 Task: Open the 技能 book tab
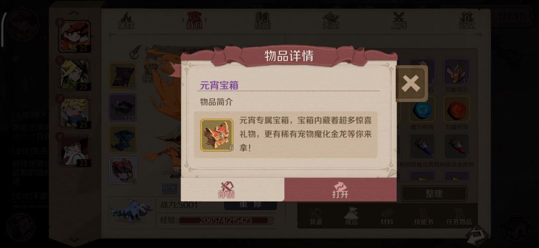click(263, 20)
